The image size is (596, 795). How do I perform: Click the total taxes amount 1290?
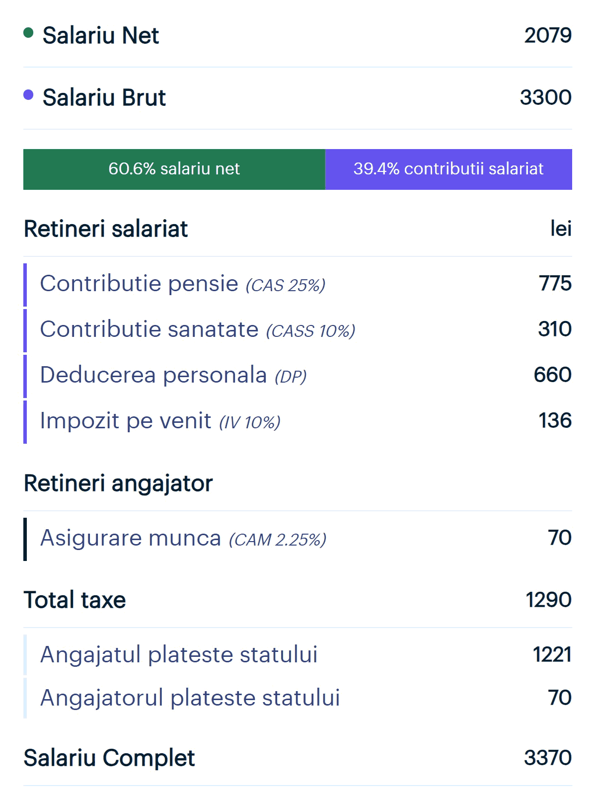(x=548, y=600)
